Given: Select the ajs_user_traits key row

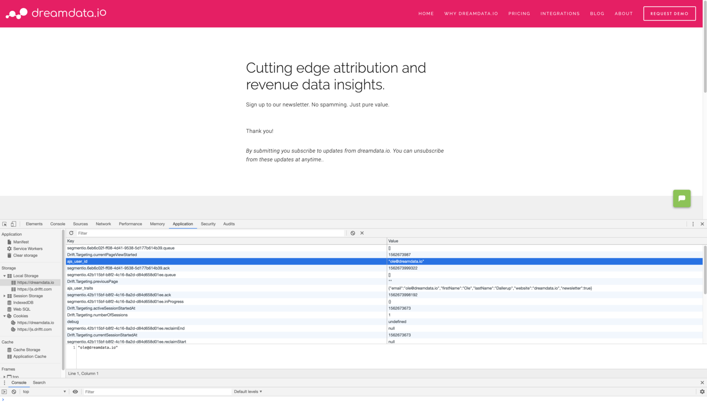Looking at the screenshot, I should tap(384, 288).
